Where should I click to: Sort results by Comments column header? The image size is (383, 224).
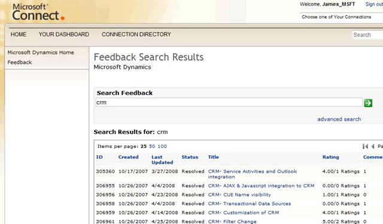[x=373, y=157]
